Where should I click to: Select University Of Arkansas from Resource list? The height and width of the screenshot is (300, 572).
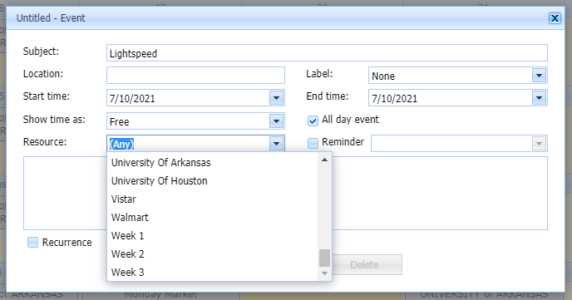click(213, 163)
